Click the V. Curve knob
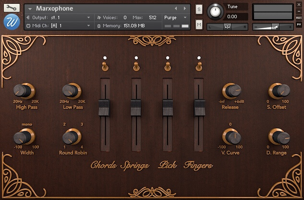The image size is (304, 200). pyautogui.click(x=231, y=136)
